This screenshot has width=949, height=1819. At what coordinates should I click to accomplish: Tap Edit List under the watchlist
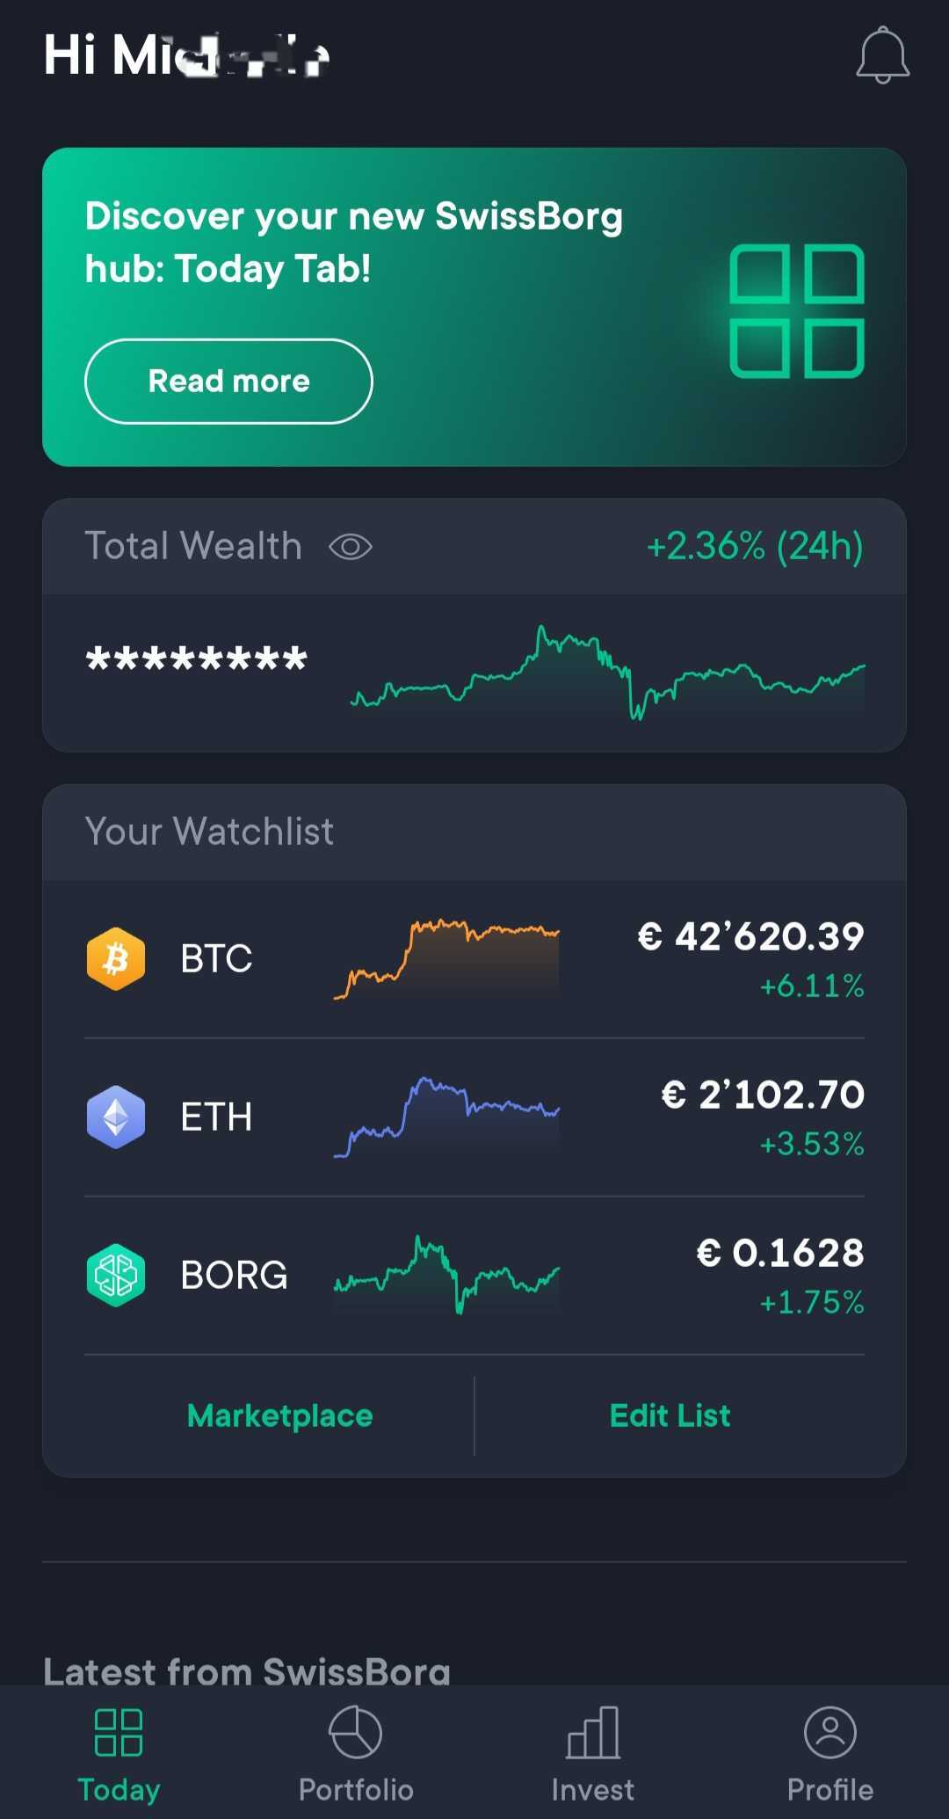(x=670, y=1415)
